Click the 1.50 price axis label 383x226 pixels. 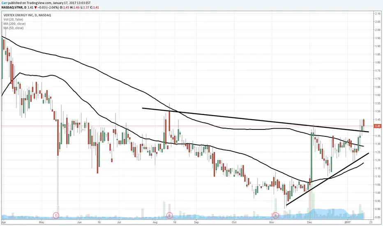click(378, 111)
